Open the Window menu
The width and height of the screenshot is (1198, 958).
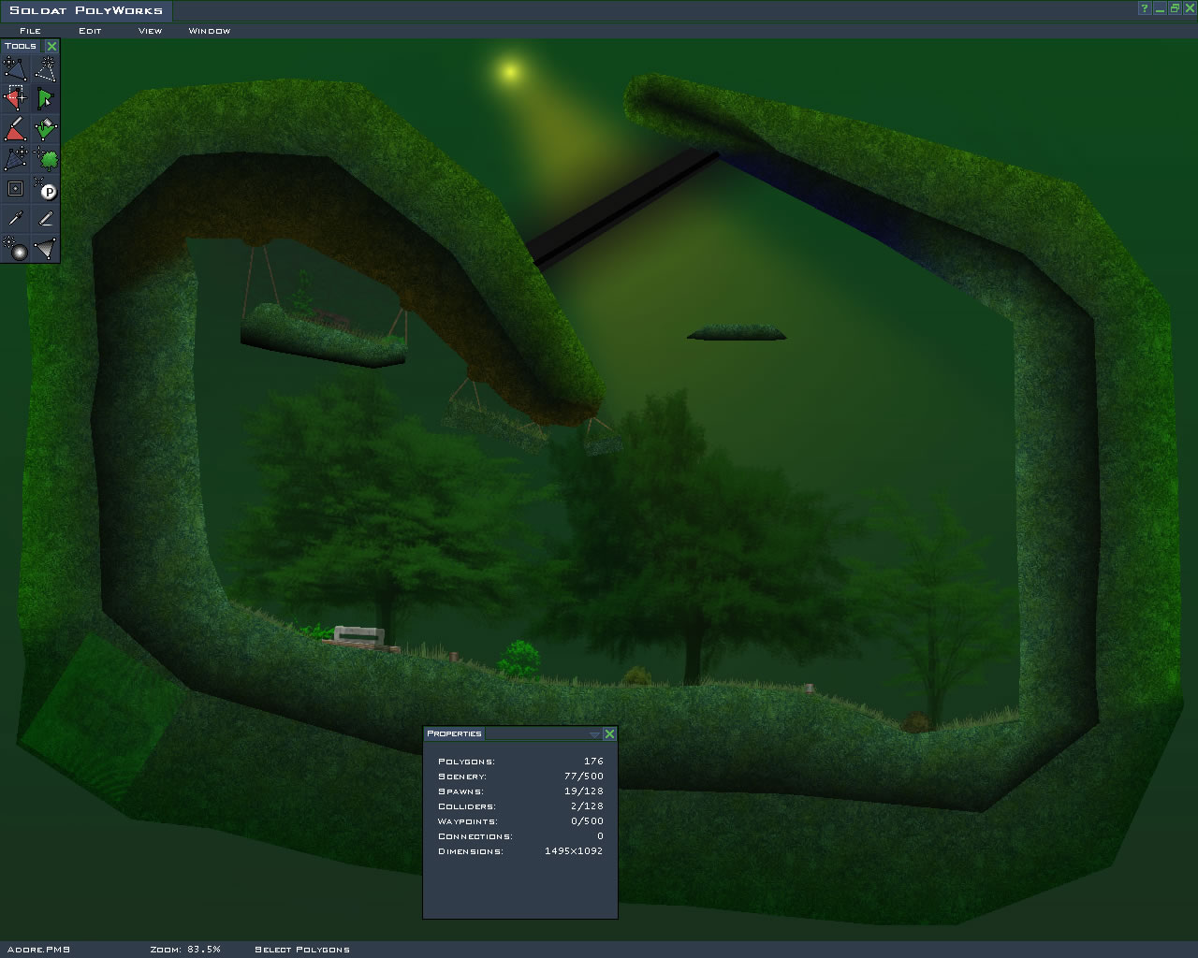click(209, 31)
